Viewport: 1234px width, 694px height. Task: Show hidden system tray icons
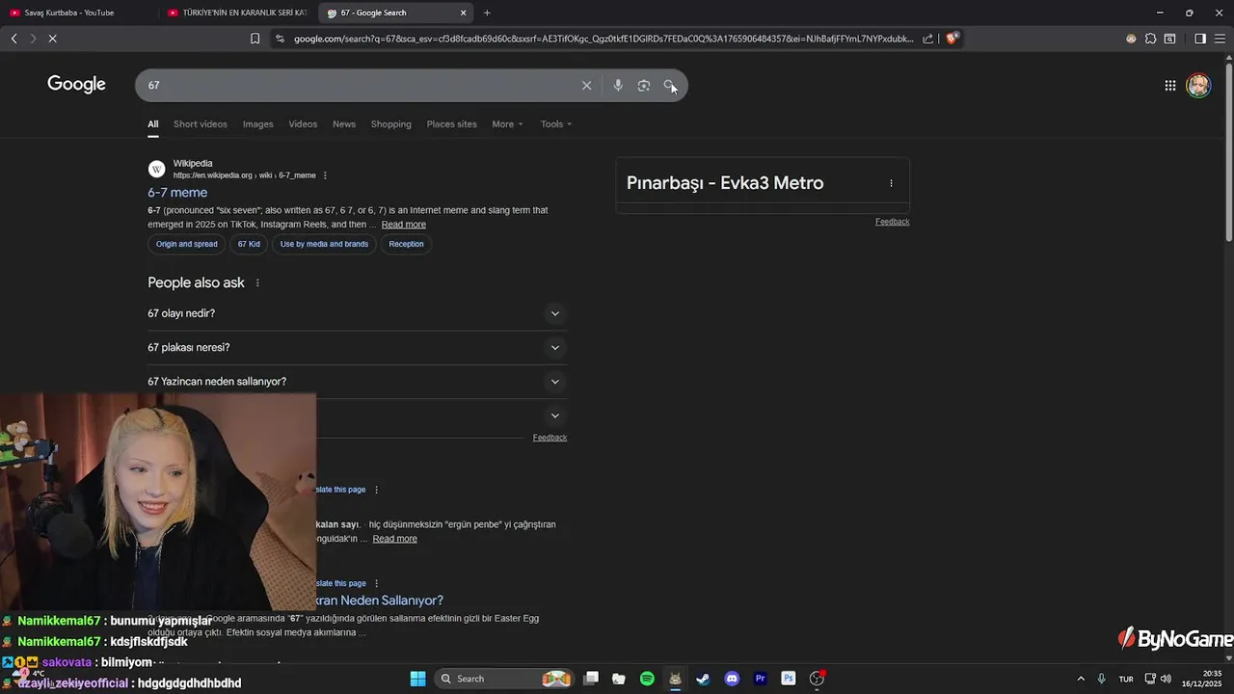pyautogui.click(x=1081, y=679)
